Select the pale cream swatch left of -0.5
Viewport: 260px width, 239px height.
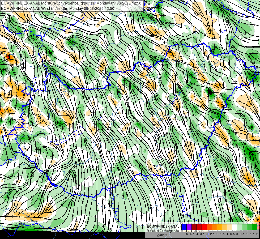[229, 227]
